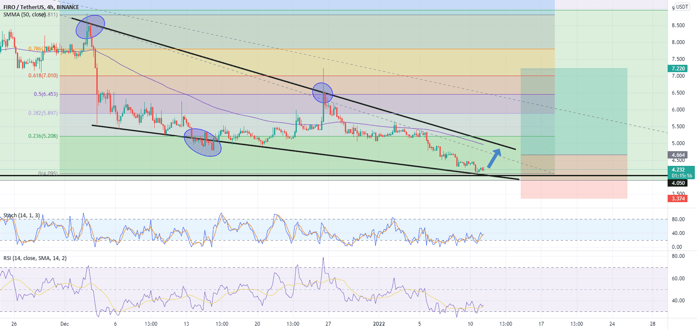Click the black 4.050 horizontal line label
The height and width of the screenshot is (330, 697).
(678, 183)
